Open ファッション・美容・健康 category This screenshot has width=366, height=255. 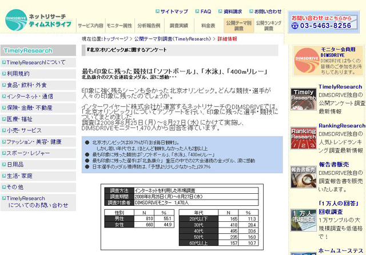click(x=34, y=142)
